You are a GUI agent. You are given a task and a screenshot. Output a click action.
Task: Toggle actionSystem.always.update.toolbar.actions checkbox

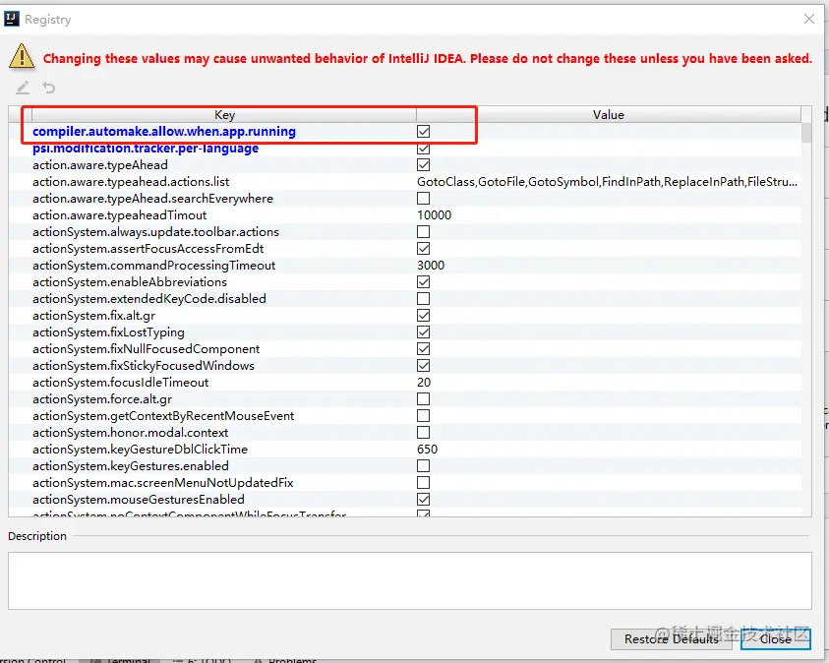(423, 231)
